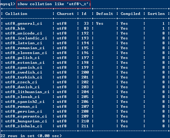Click the Default Yes value
Viewport: 170px width, 138px height.
click(100, 24)
